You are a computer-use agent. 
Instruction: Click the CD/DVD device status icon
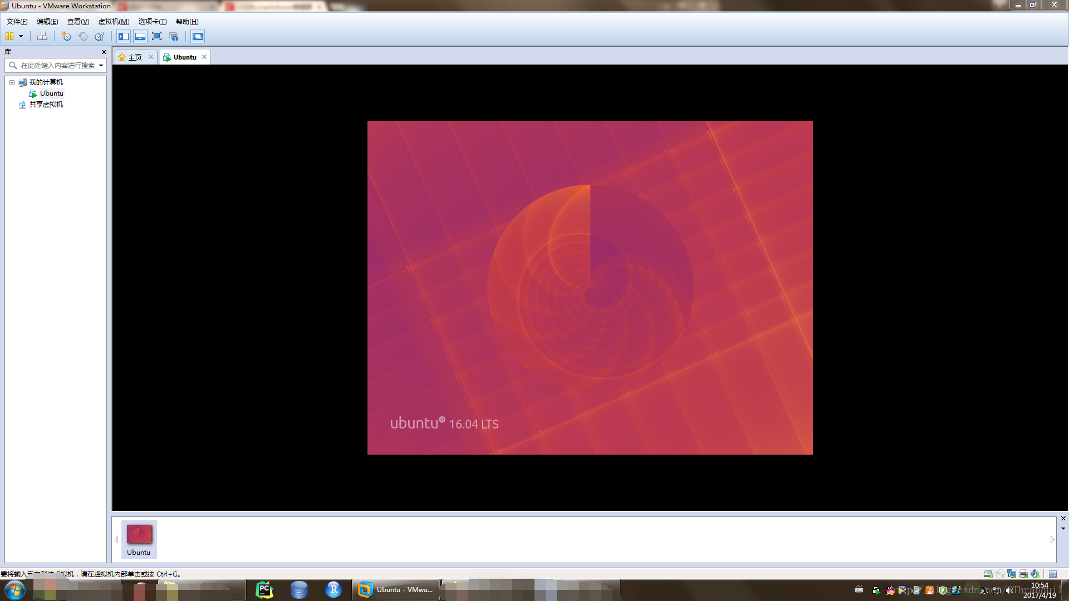pos(1000,574)
